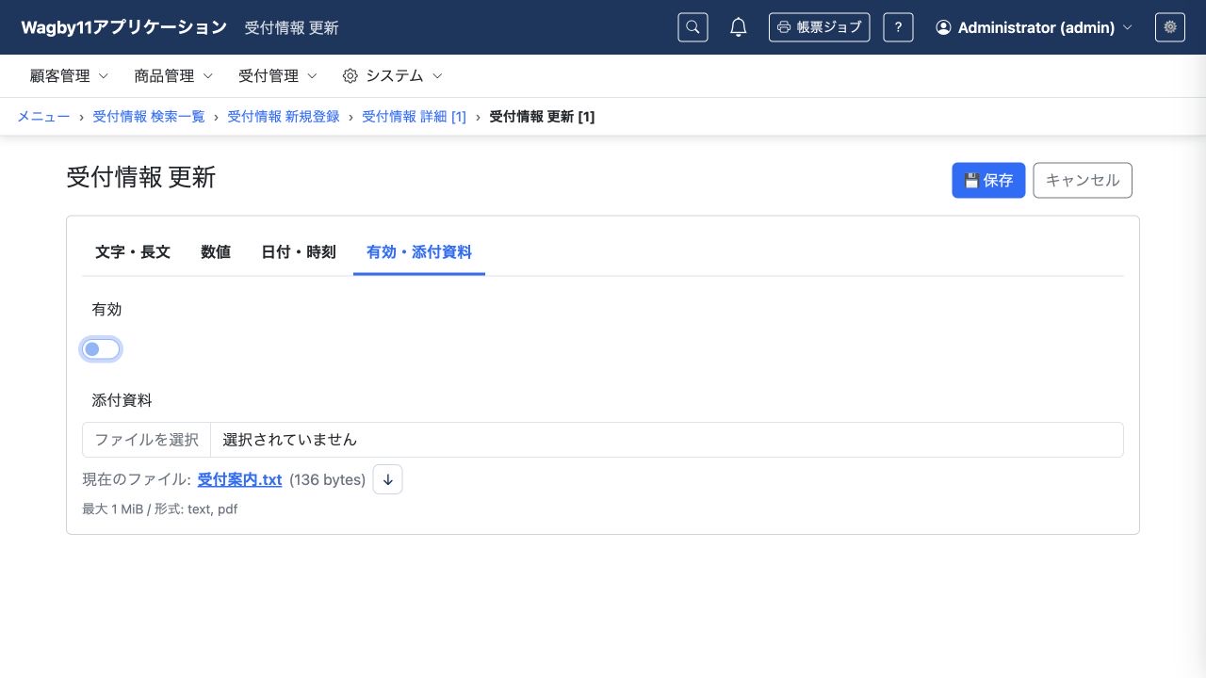Image resolution: width=1206 pixels, height=678 pixels.
Task: Go to 受付情報 新規登録 breadcrumb
Action: point(284,117)
